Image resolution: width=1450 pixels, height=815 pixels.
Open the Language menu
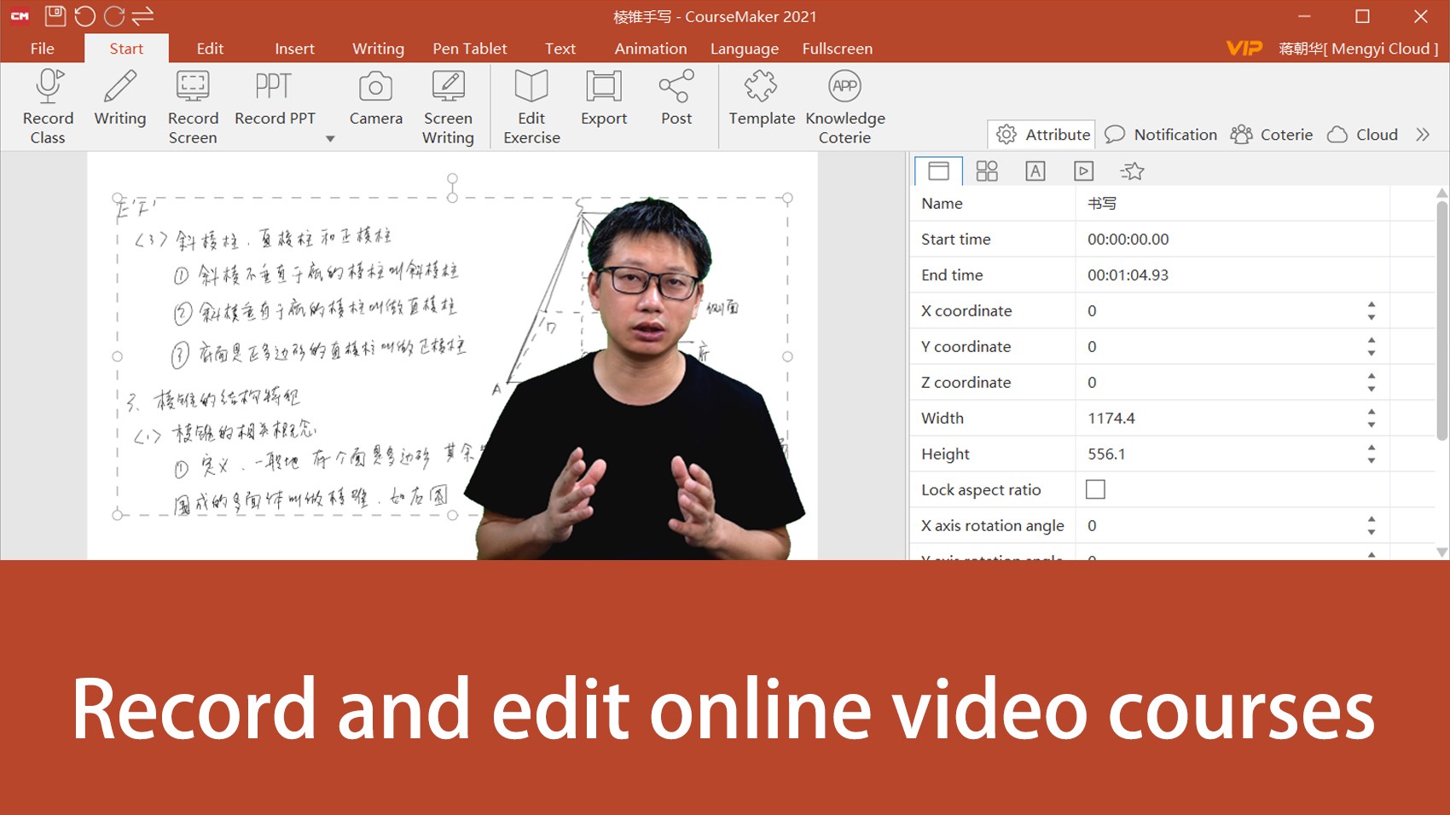pos(745,49)
